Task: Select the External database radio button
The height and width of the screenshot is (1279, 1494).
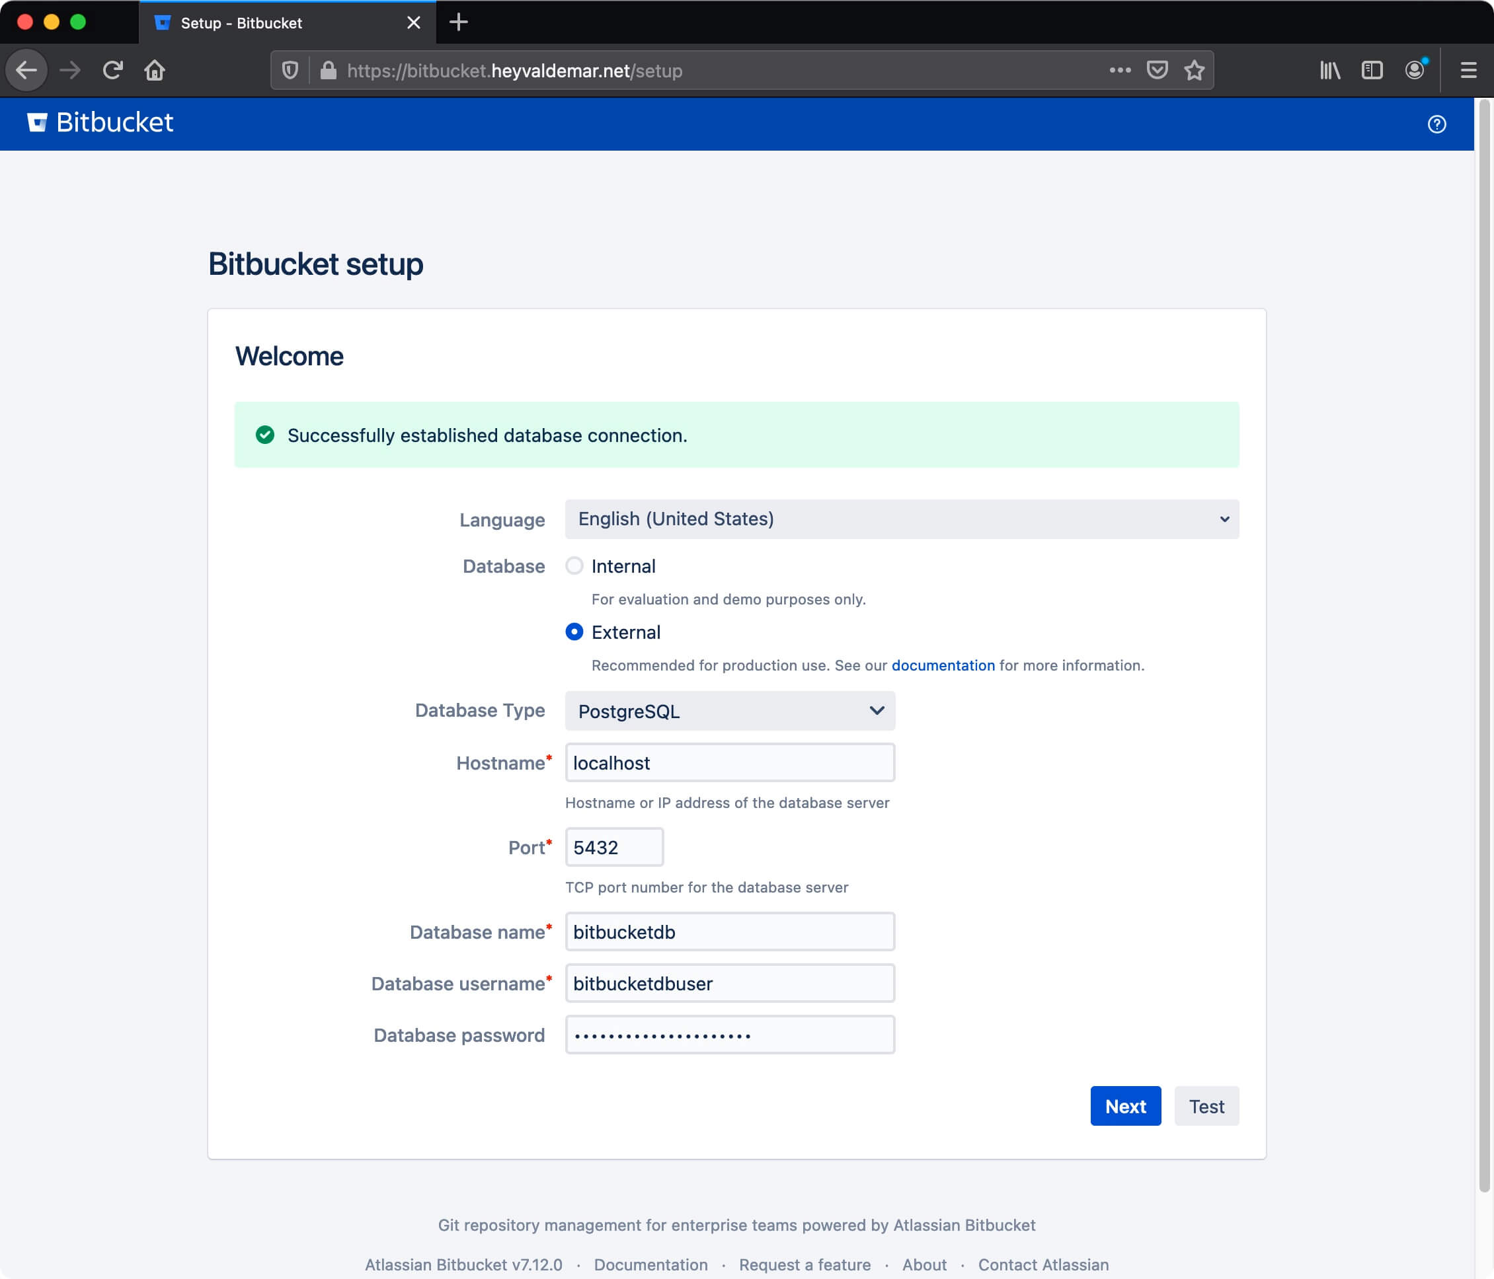Action: 575,631
